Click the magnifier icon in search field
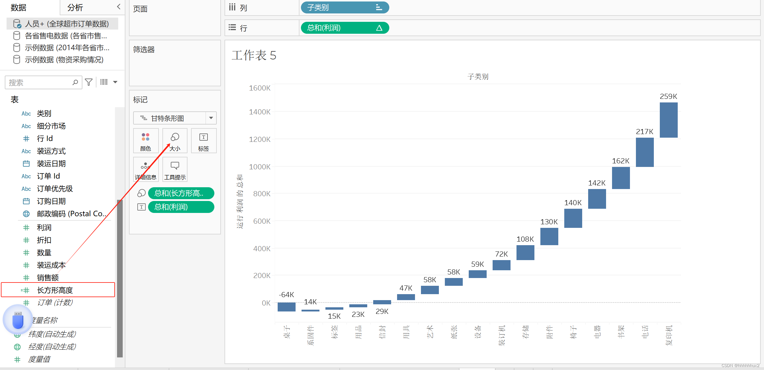Image resolution: width=764 pixels, height=370 pixels. 75,82
